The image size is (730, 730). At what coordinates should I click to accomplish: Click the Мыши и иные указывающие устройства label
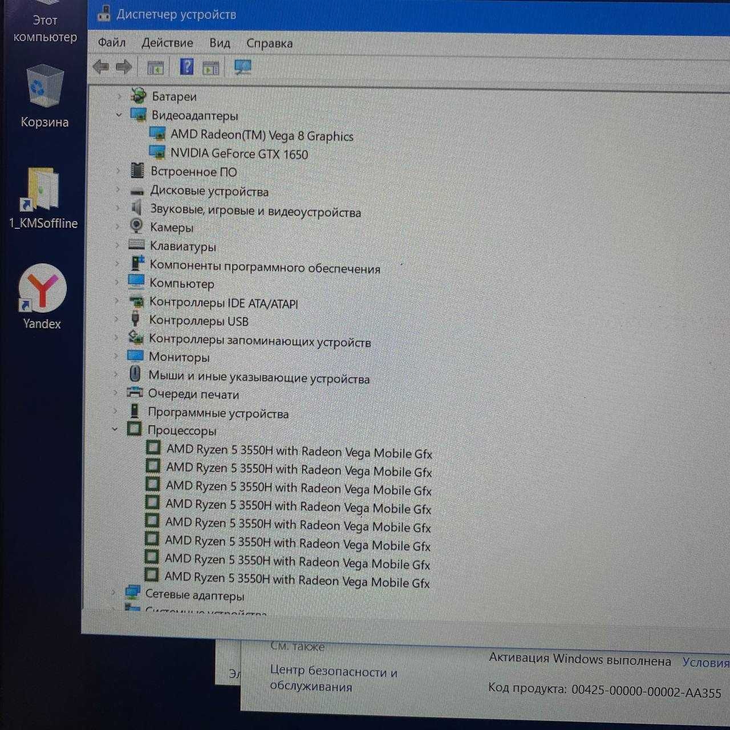click(x=259, y=377)
